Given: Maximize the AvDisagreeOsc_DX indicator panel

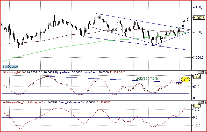Looking at the screenshot, I should click(203, 102).
